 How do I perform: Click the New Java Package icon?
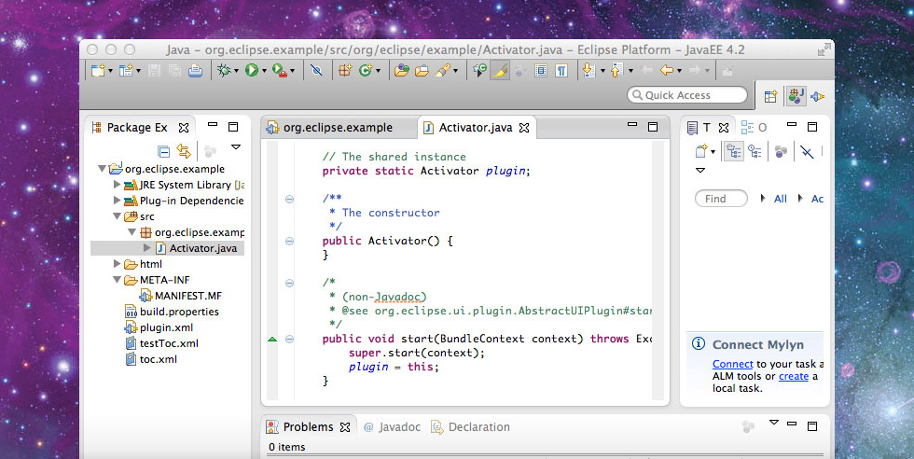344,70
